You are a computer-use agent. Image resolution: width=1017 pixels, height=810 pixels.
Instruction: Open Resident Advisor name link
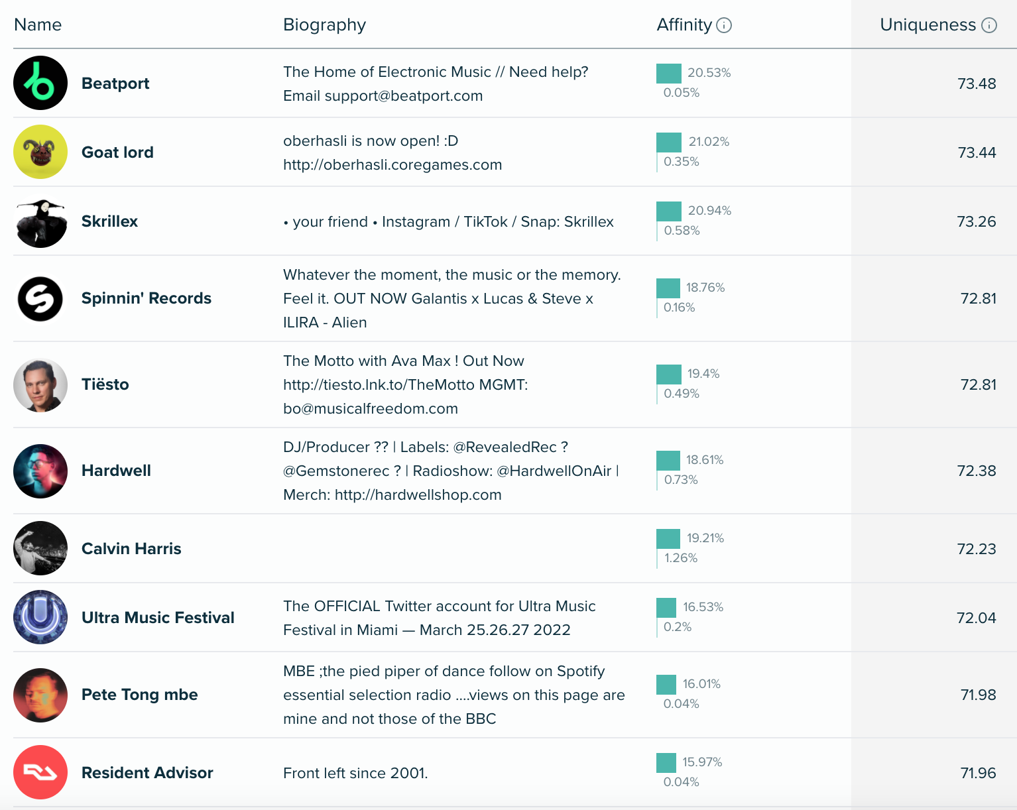(147, 773)
